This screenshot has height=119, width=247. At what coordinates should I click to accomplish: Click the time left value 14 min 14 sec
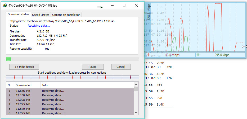(x=45, y=44)
